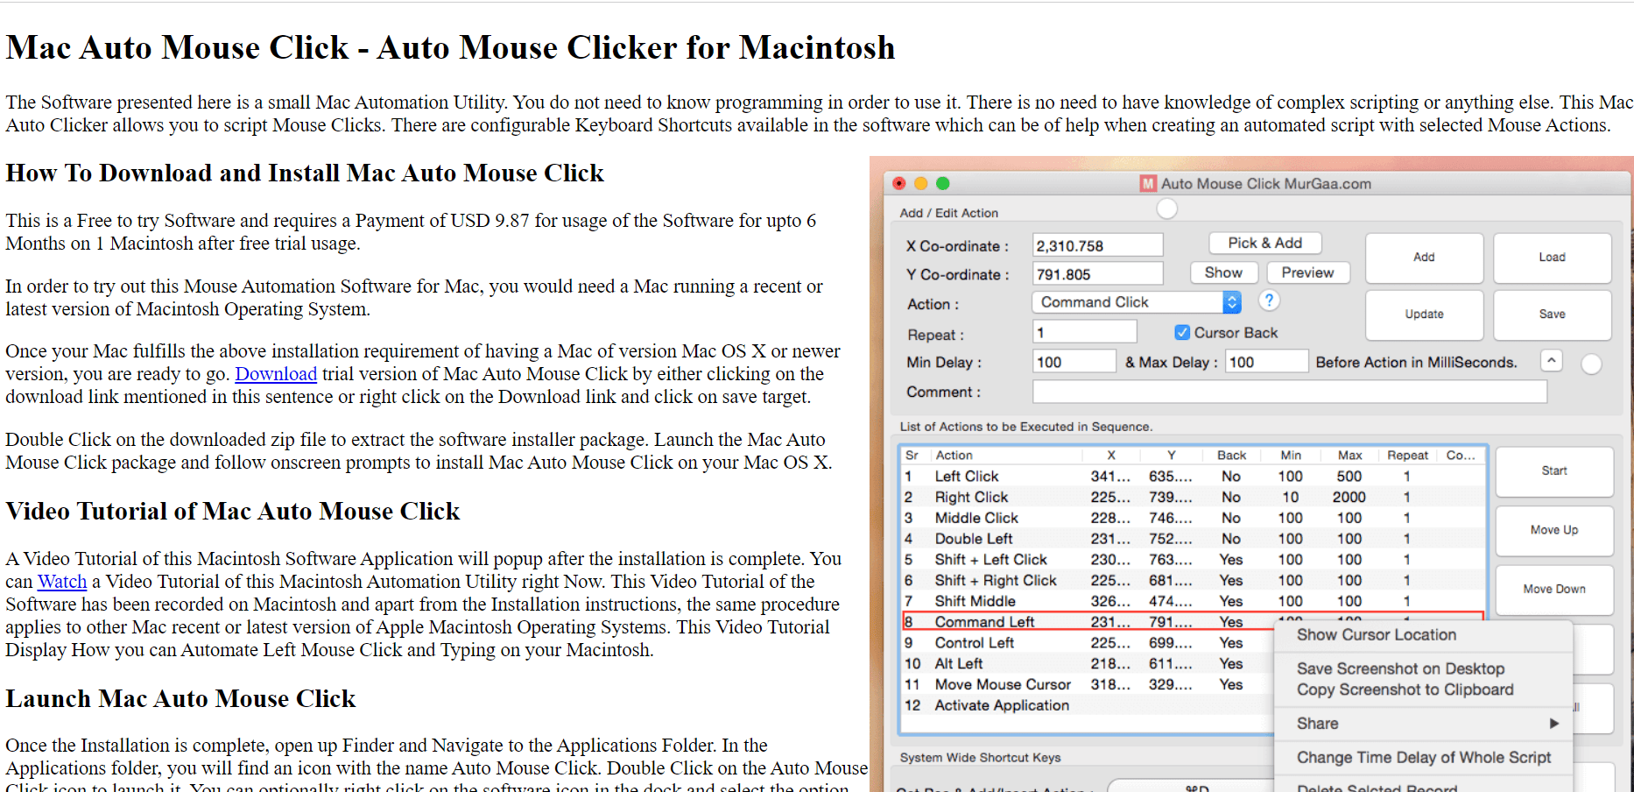The height and width of the screenshot is (792, 1634).
Task: Toggle the Cursor Back checkbox
Action: click(x=1182, y=332)
